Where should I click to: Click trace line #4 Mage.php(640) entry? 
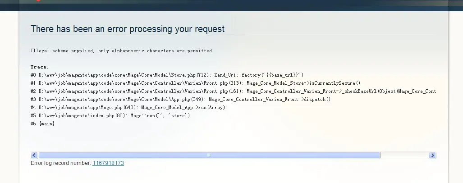(x=128, y=107)
